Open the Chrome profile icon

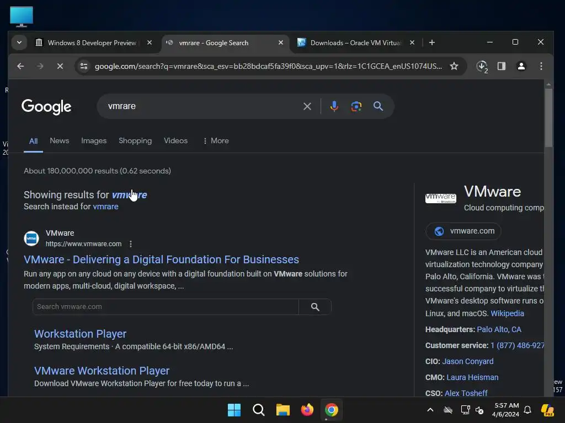click(x=521, y=66)
